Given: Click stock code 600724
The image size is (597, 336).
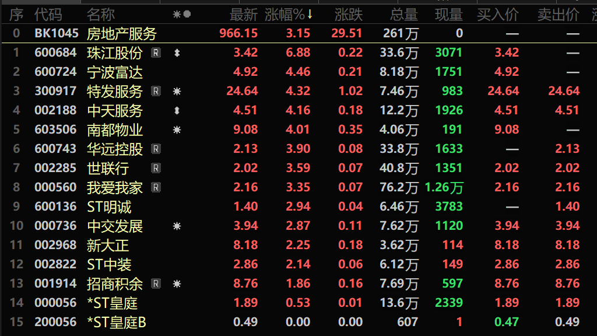Looking at the screenshot, I should [55, 72].
